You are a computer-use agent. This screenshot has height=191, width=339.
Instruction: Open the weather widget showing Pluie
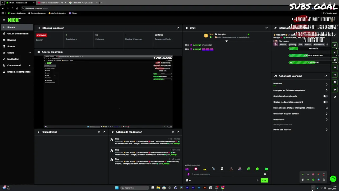click(x=6, y=188)
